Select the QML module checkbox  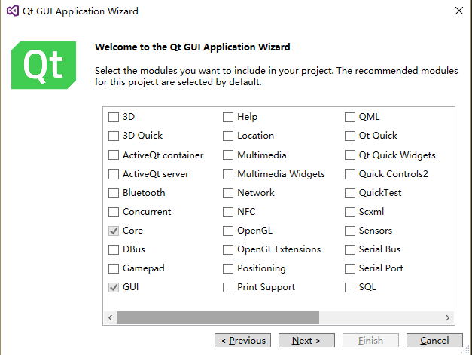pos(350,117)
